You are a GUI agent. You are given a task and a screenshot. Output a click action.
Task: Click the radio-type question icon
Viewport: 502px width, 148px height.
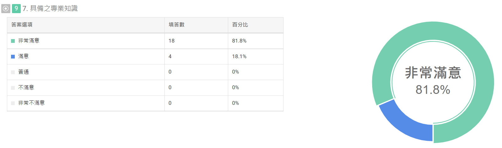(6, 8)
